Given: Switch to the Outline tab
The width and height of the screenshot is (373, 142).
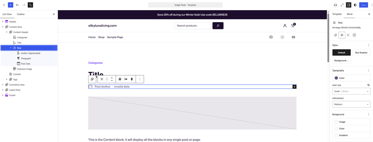Looking at the screenshot, I should point(21,14).
